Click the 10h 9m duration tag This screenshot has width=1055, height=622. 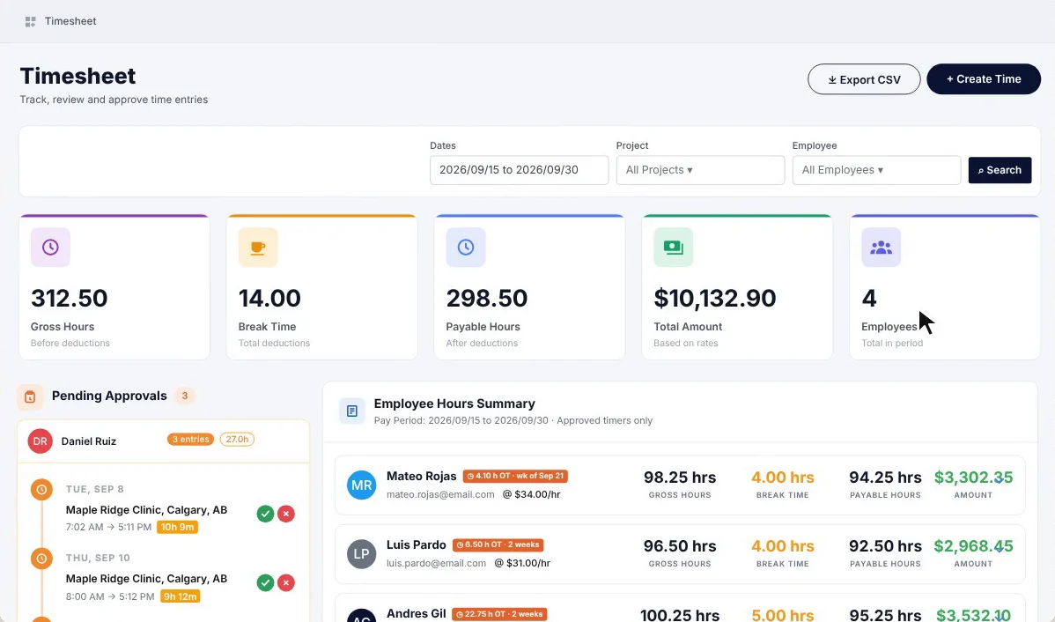[178, 527]
